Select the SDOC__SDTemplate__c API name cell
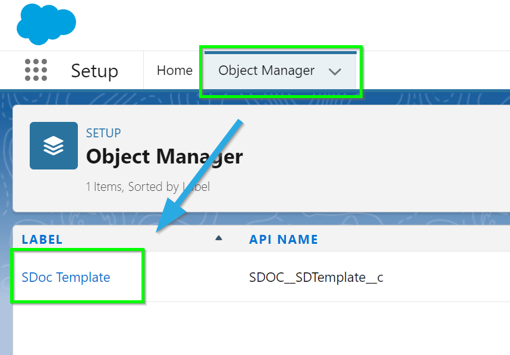510x355 pixels. [316, 278]
